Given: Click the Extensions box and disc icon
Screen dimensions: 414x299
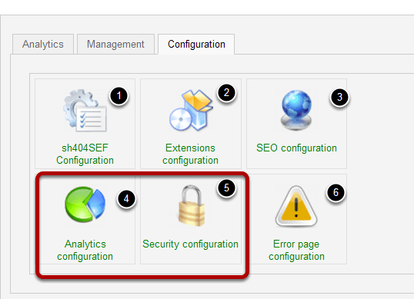Looking at the screenshot, I should (x=191, y=111).
